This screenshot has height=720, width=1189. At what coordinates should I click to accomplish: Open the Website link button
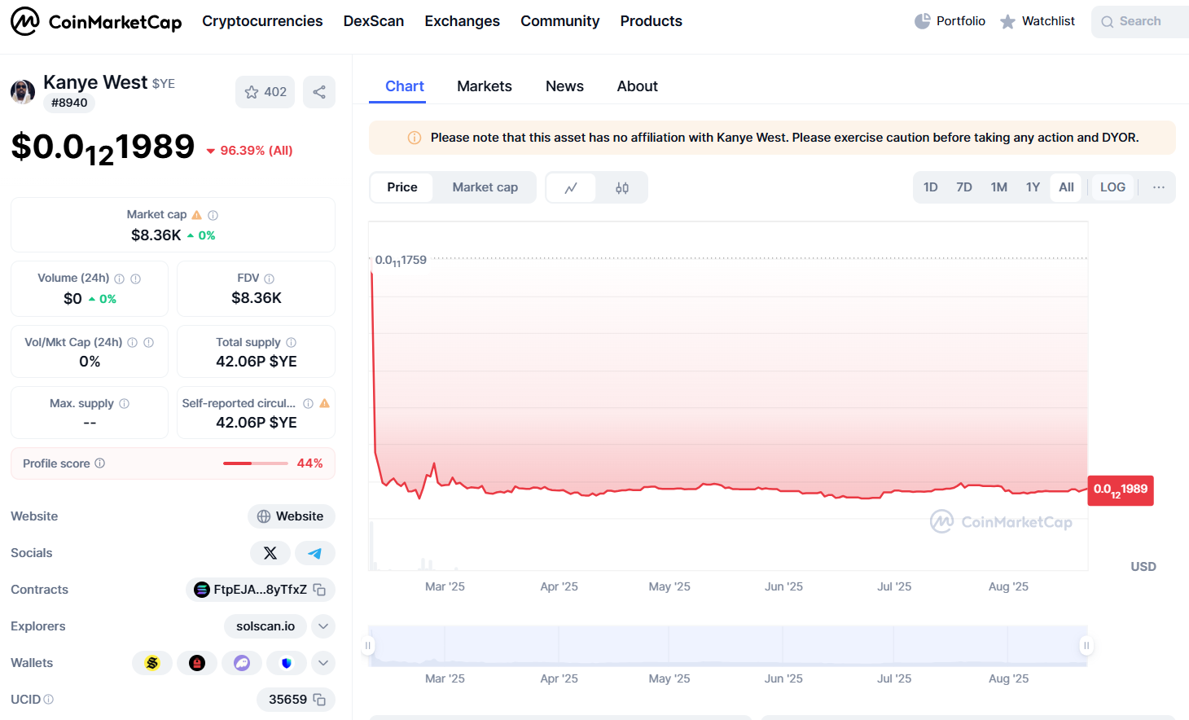pyautogui.click(x=292, y=516)
